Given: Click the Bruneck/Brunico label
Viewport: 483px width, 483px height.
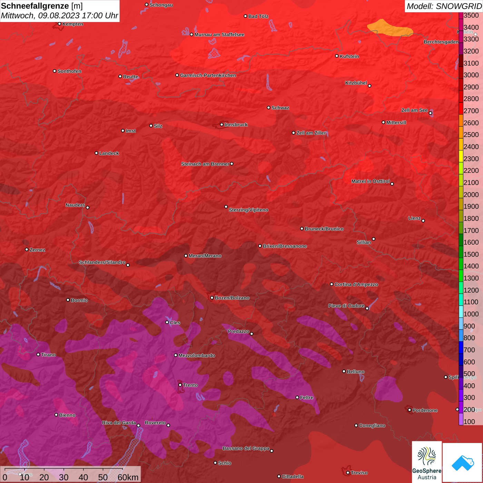Looking at the screenshot, I should coord(324,229).
